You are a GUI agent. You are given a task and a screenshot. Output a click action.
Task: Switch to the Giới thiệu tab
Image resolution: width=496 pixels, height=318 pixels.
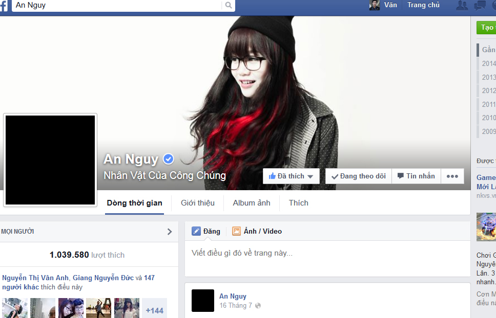tap(198, 203)
